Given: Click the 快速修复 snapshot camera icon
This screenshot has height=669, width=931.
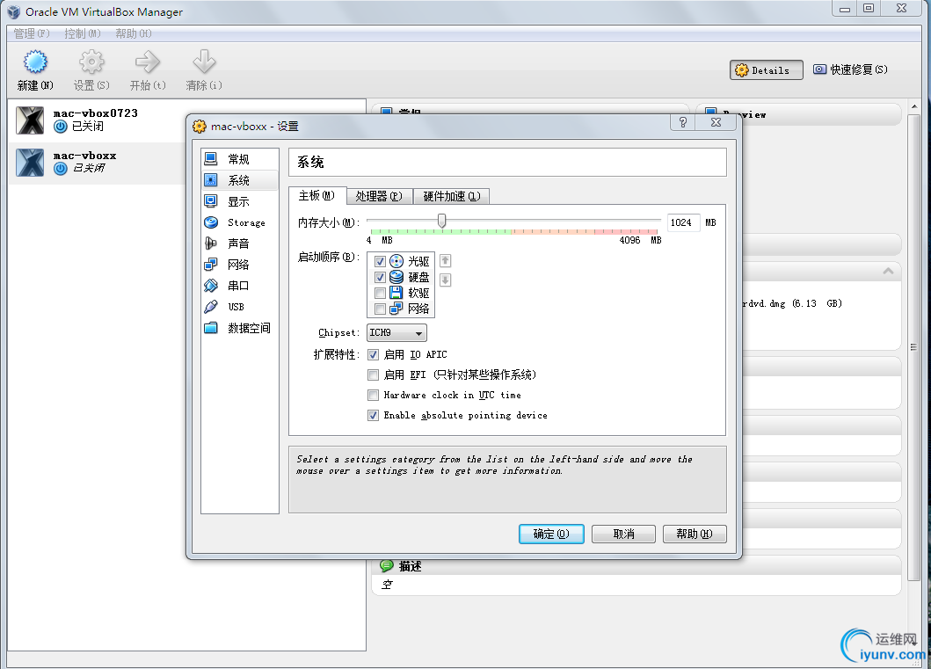Looking at the screenshot, I should coord(819,69).
